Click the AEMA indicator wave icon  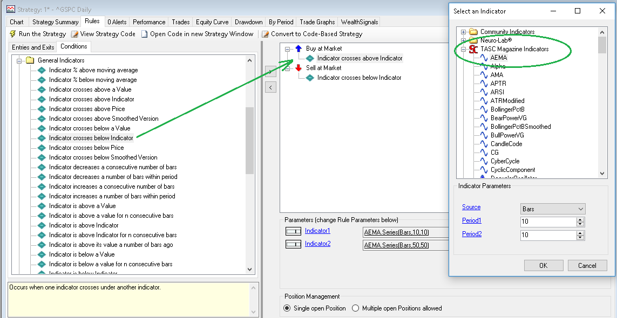484,58
